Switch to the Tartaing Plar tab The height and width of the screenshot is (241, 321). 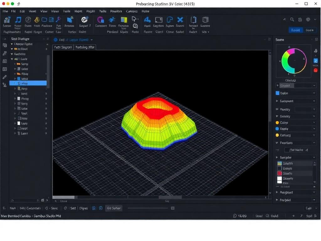coord(85,47)
